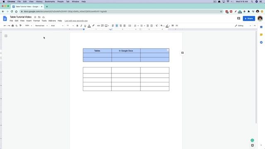
Task: Toggle Italic formatting
Action: [x=81, y=26]
